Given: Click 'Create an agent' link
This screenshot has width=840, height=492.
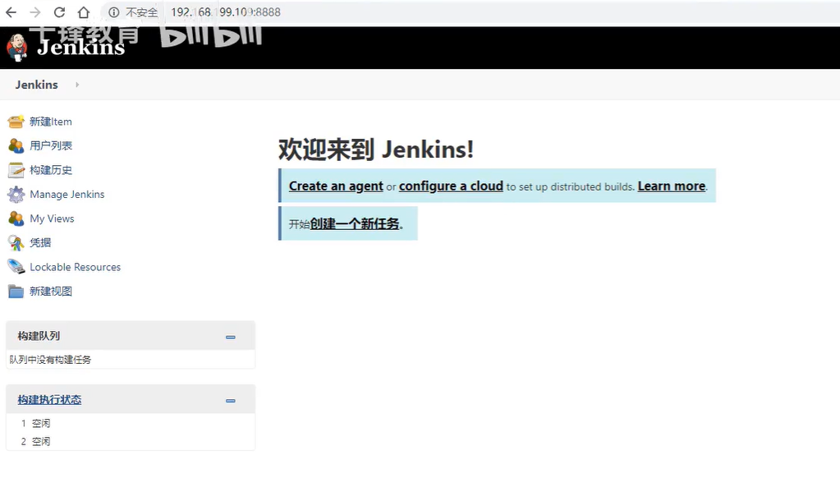Looking at the screenshot, I should coord(336,186).
